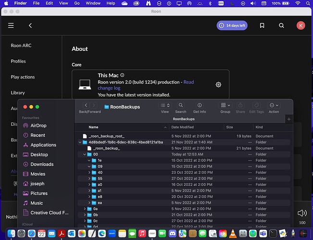Open the Finder Group dropdown

click(225, 106)
